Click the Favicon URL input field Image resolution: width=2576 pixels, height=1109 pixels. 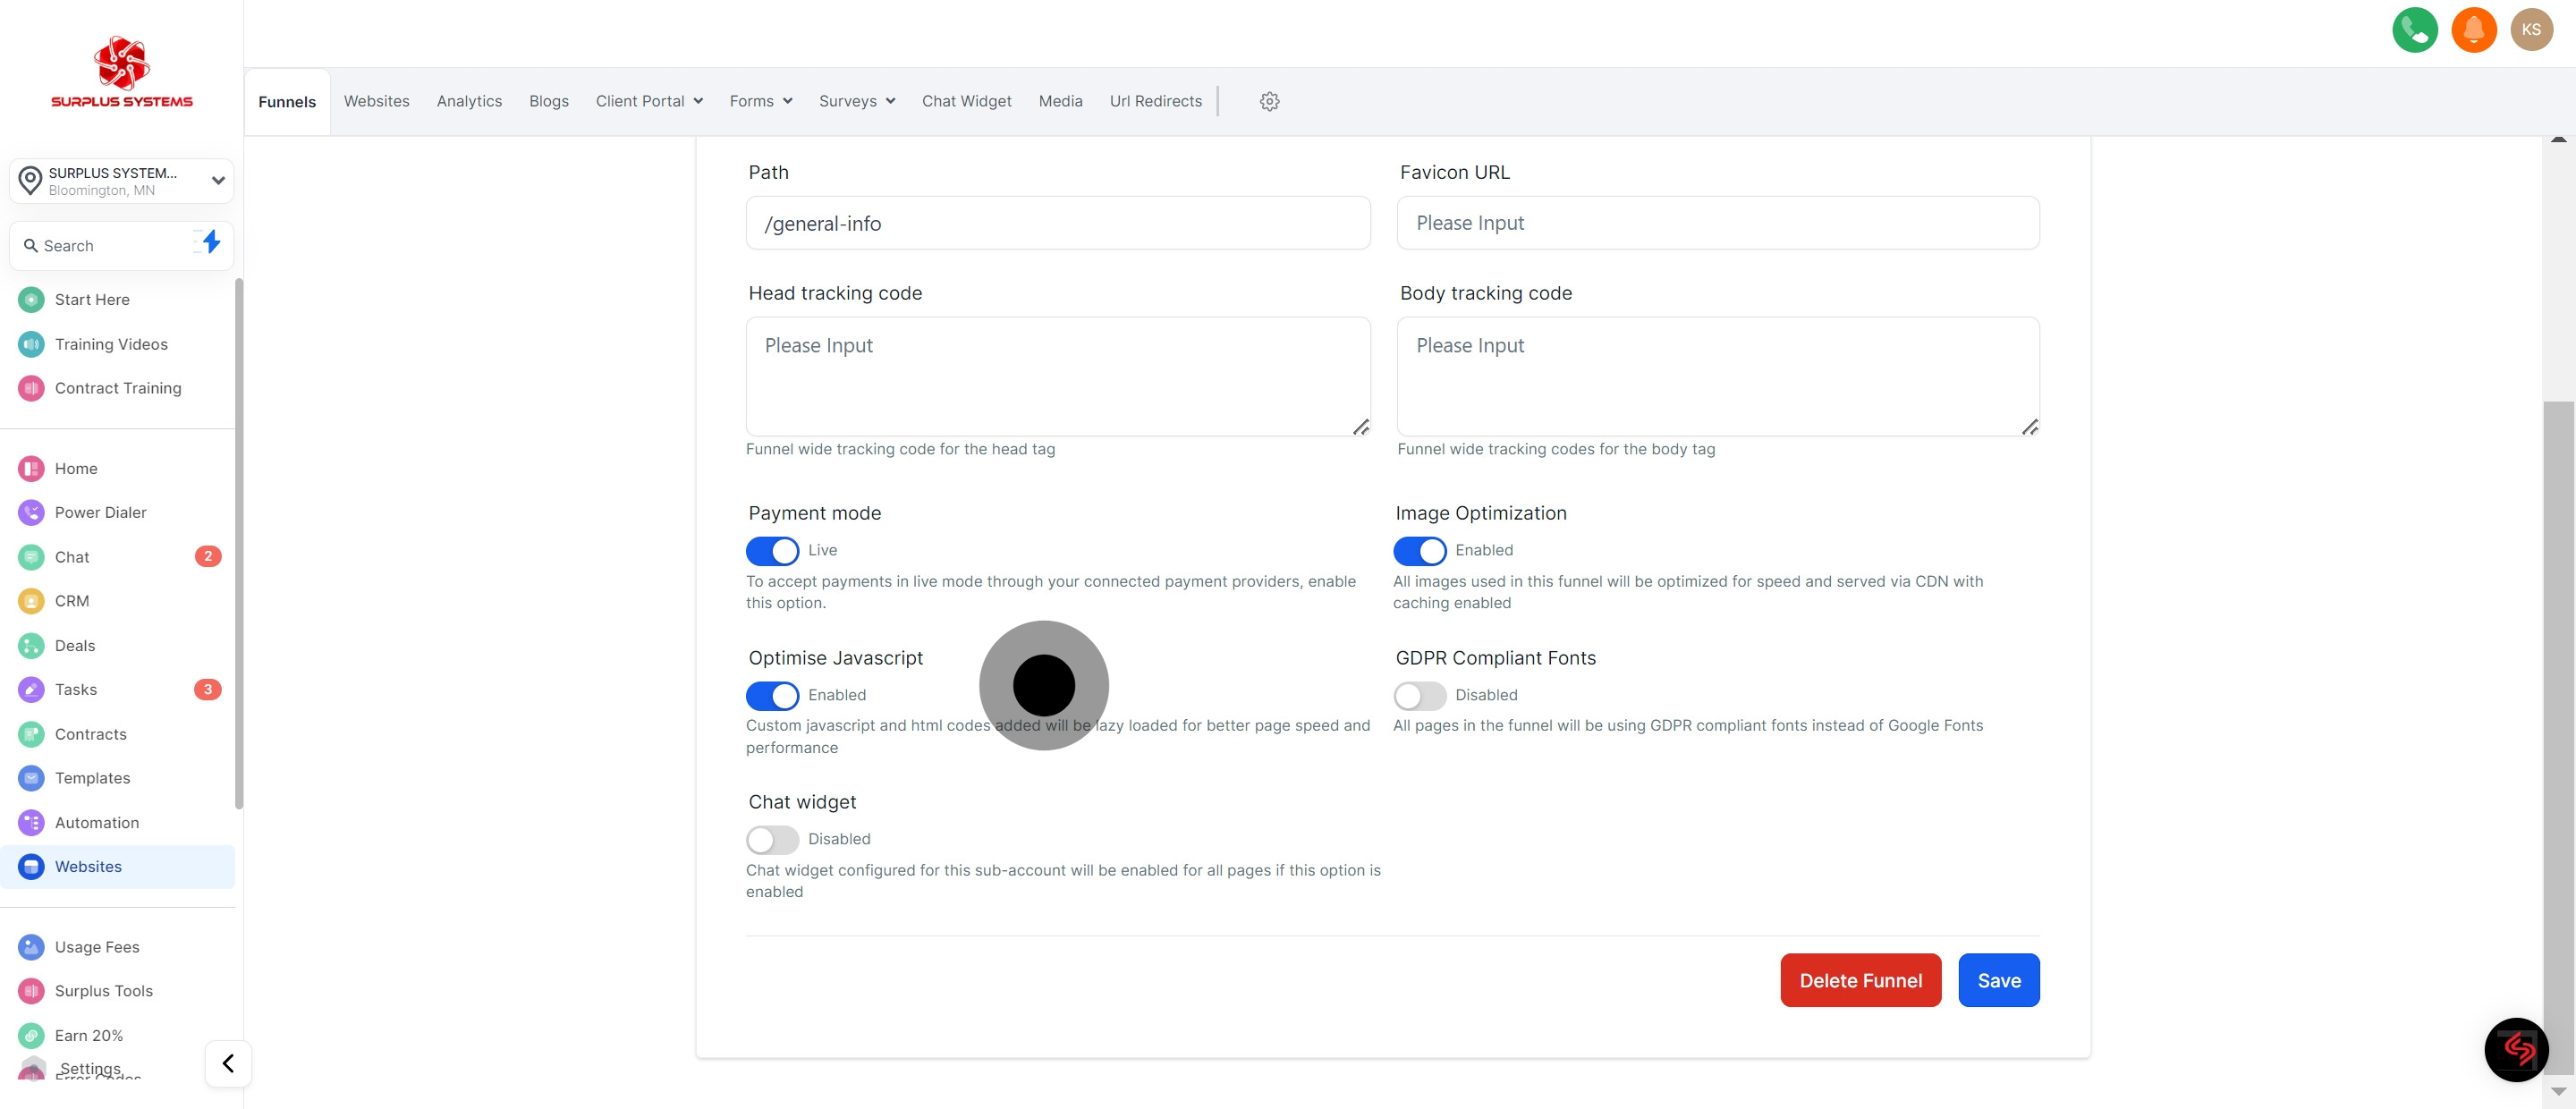click(1717, 223)
